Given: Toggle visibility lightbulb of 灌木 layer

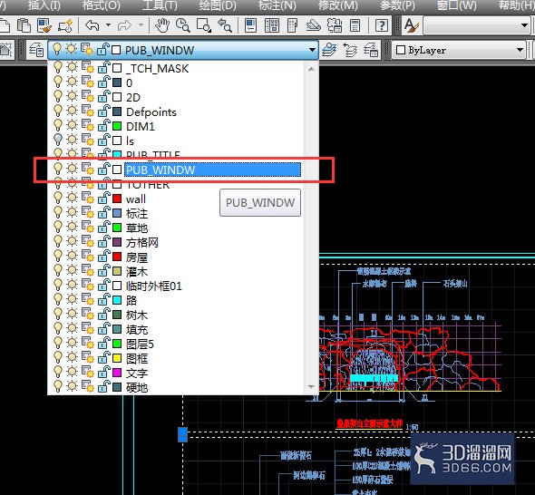Looking at the screenshot, I should pos(58,271).
